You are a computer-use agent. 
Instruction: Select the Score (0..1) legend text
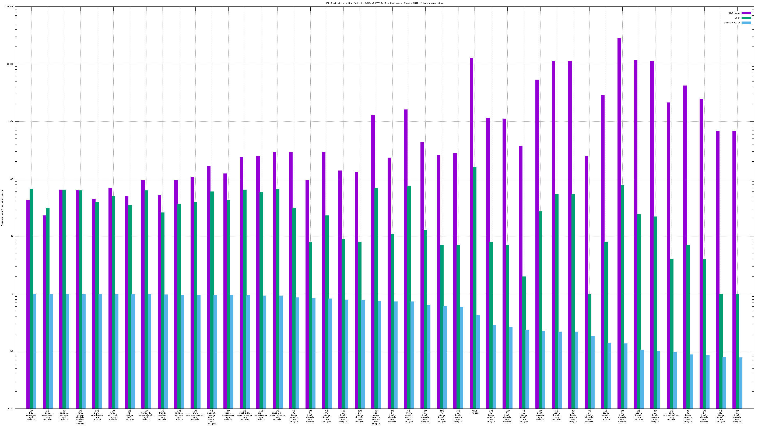[732, 23]
